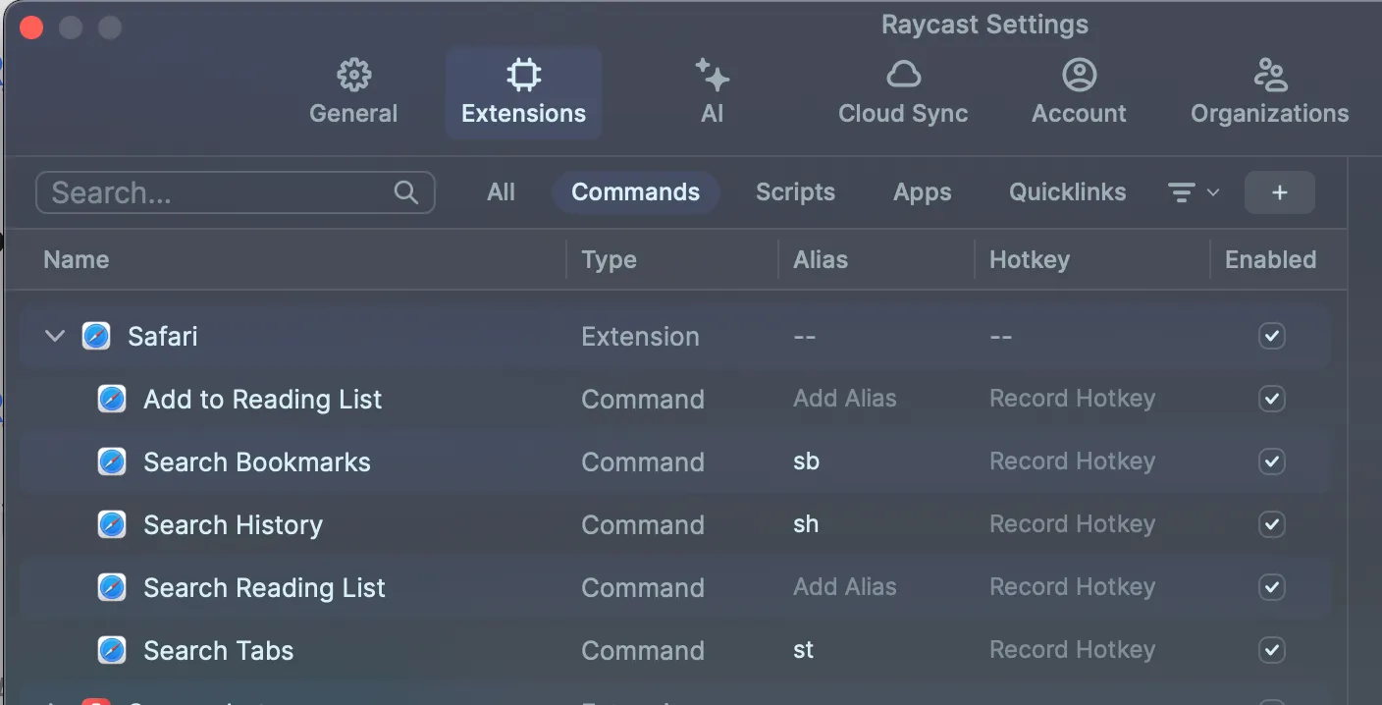1382x705 pixels.
Task: Click Record Hotkey for Search History
Action: (x=1072, y=524)
